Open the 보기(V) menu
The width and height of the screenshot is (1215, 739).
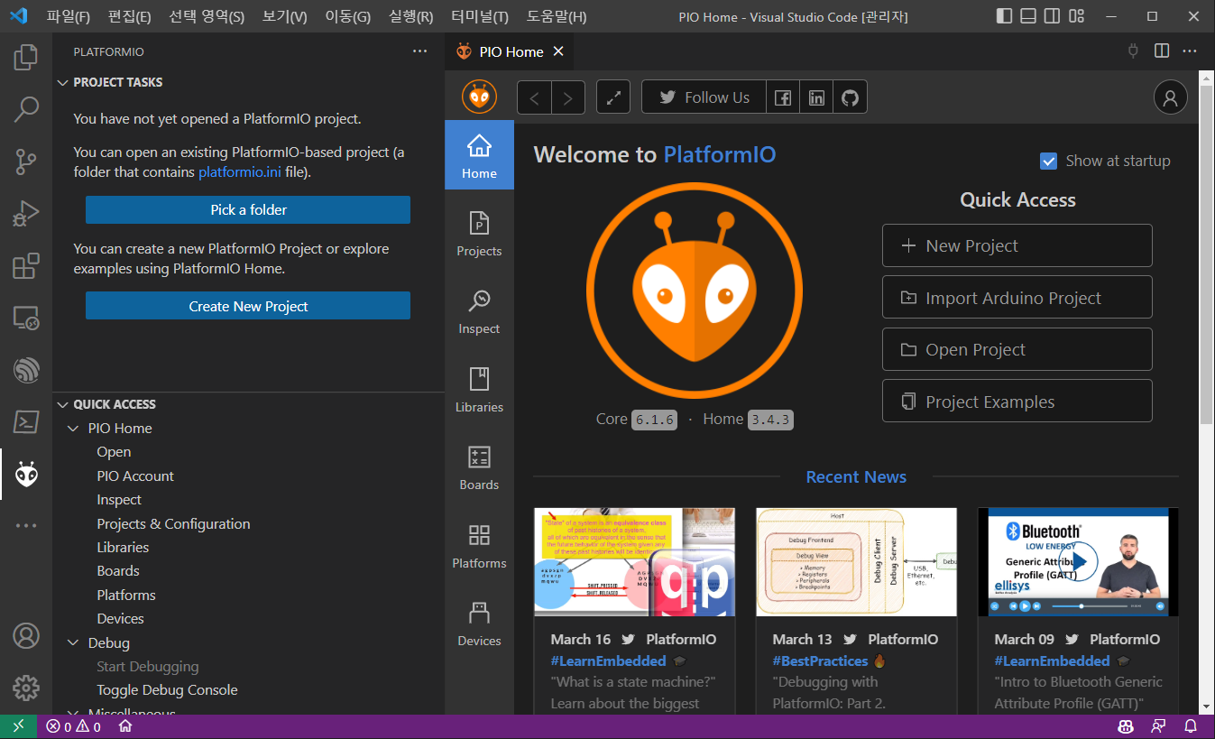pyautogui.click(x=284, y=16)
